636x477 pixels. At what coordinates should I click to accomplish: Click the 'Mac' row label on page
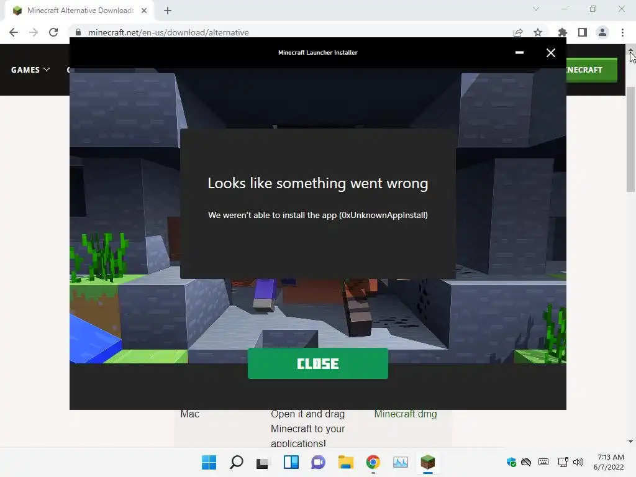coord(190,414)
